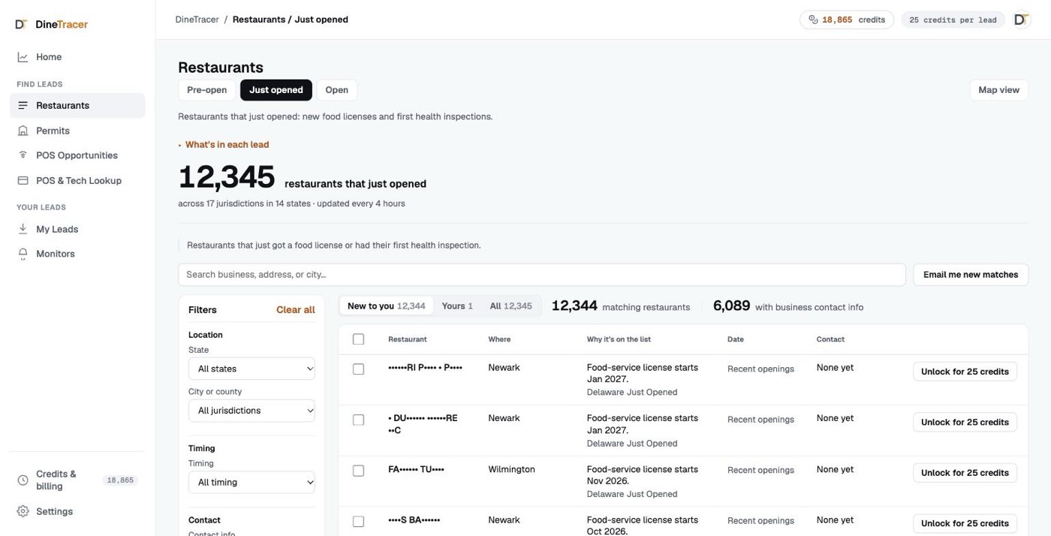
Task: Click the coins icon beside 18,865 credits
Action: click(x=813, y=20)
